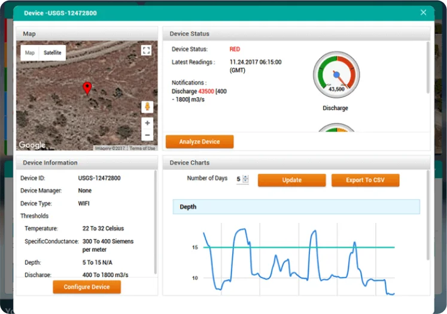The width and height of the screenshot is (447, 314).
Task: Click the Device Status panel scrollbar
Action: tap(427, 66)
